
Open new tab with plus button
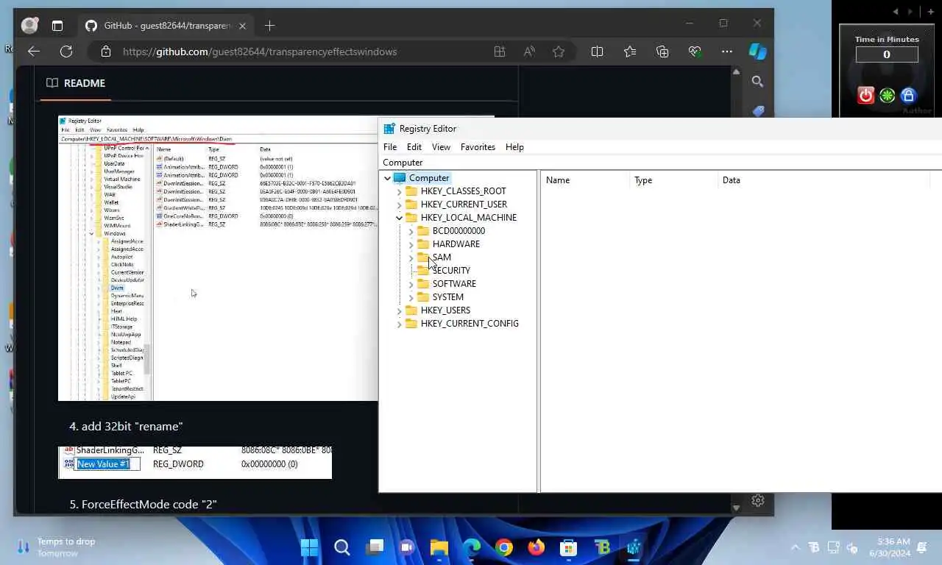coord(269,26)
